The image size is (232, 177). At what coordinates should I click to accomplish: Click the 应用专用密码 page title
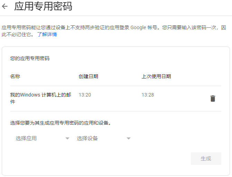point(43,6)
